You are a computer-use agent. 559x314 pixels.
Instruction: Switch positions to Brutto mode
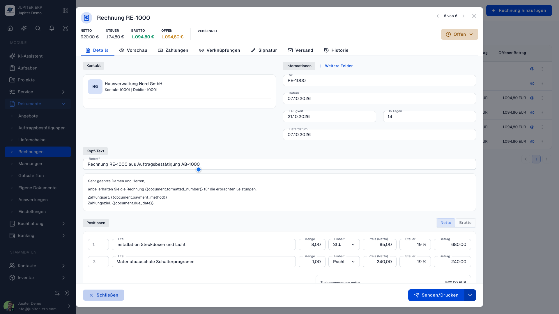[x=465, y=223]
